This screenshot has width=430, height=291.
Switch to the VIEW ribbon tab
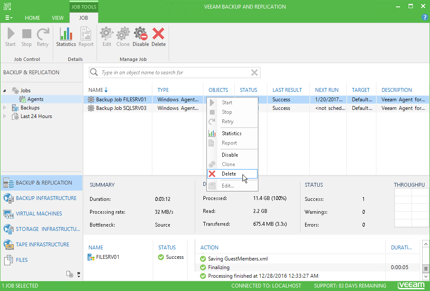point(58,18)
